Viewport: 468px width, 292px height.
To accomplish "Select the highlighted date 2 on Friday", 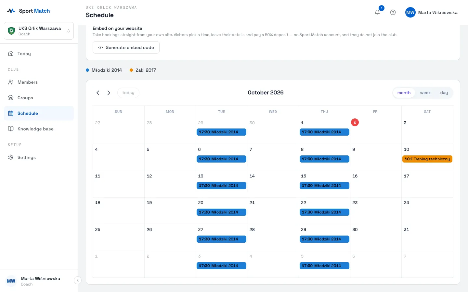I will [355, 122].
